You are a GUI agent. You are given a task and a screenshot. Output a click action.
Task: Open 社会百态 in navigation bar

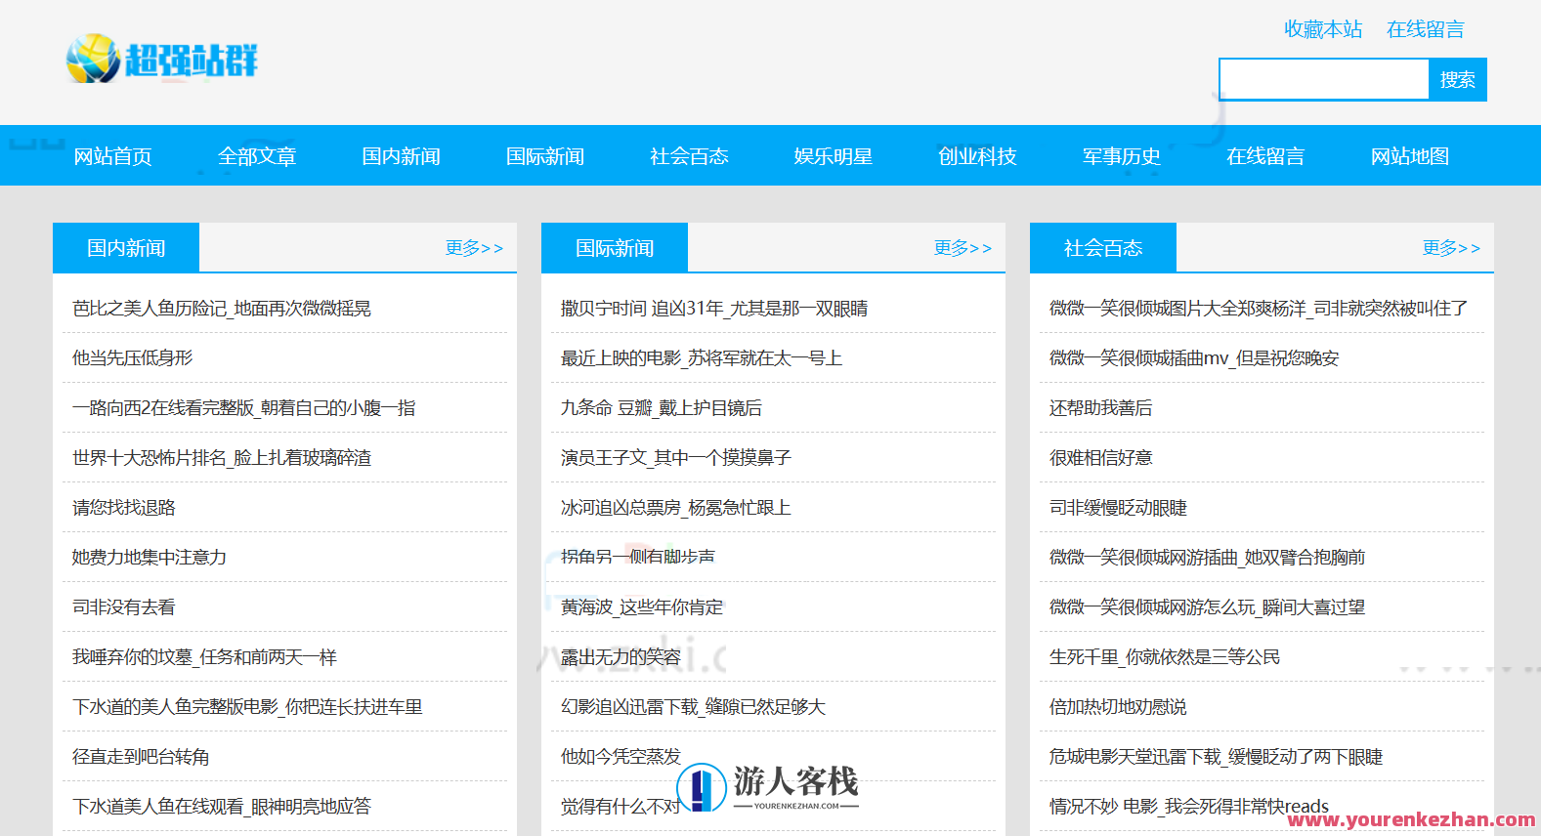coord(690,156)
